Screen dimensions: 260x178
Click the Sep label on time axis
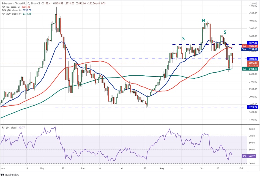[202, 168]
